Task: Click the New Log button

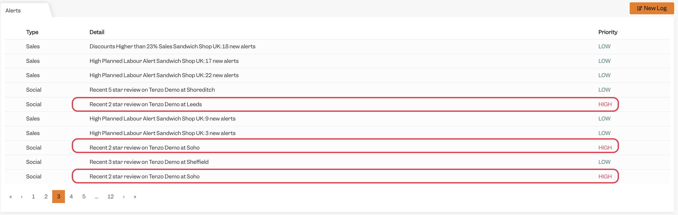Action: pos(652,8)
